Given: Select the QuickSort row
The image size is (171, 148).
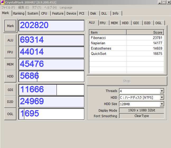Looking at the screenshot, I should click(x=127, y=54).
